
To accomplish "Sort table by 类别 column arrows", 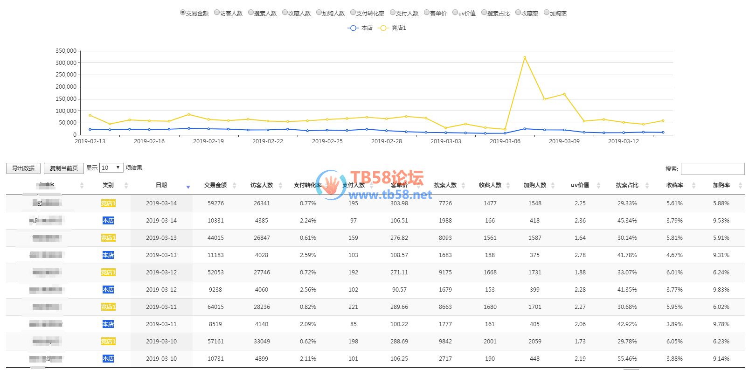I will coord(126,186).
